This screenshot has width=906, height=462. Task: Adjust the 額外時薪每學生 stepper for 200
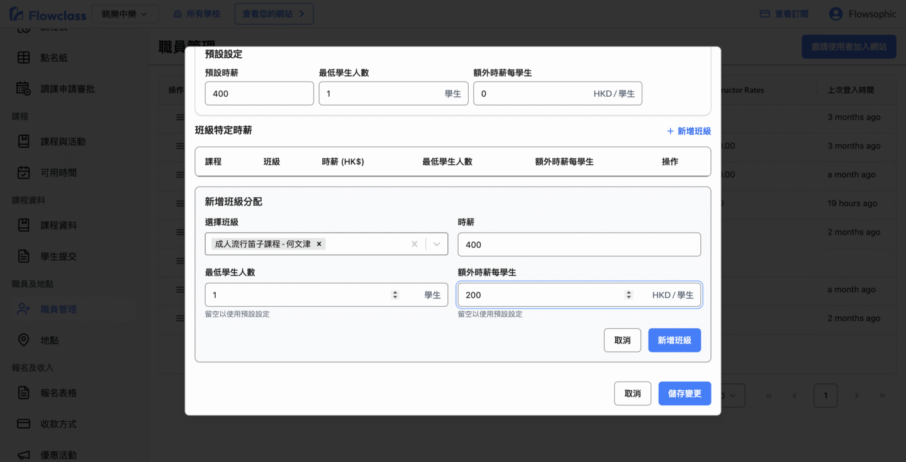point(628,295)
